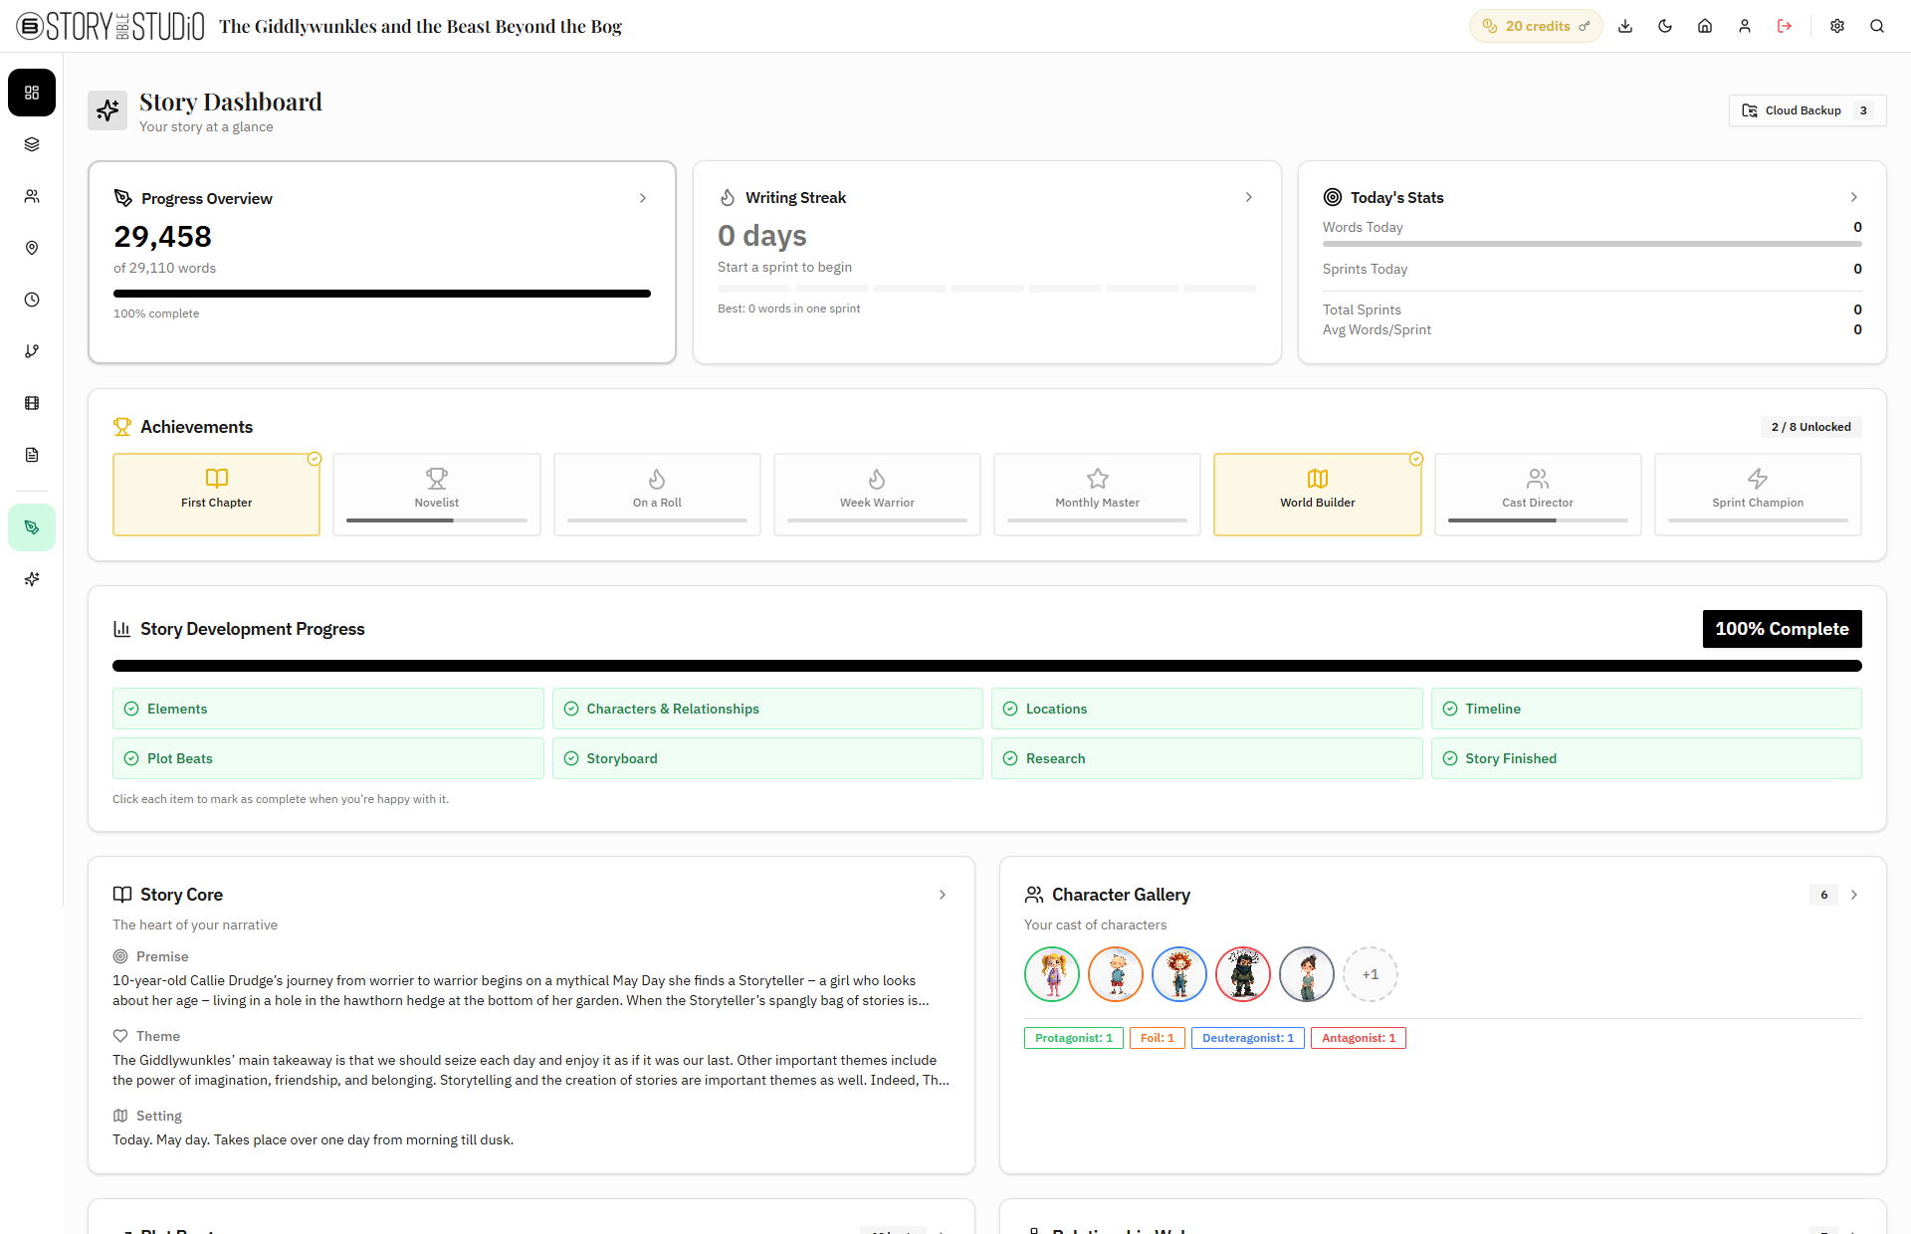Click the Words Today progress bar
Screen dimensions: 1911x1234
coord(1592,244)
